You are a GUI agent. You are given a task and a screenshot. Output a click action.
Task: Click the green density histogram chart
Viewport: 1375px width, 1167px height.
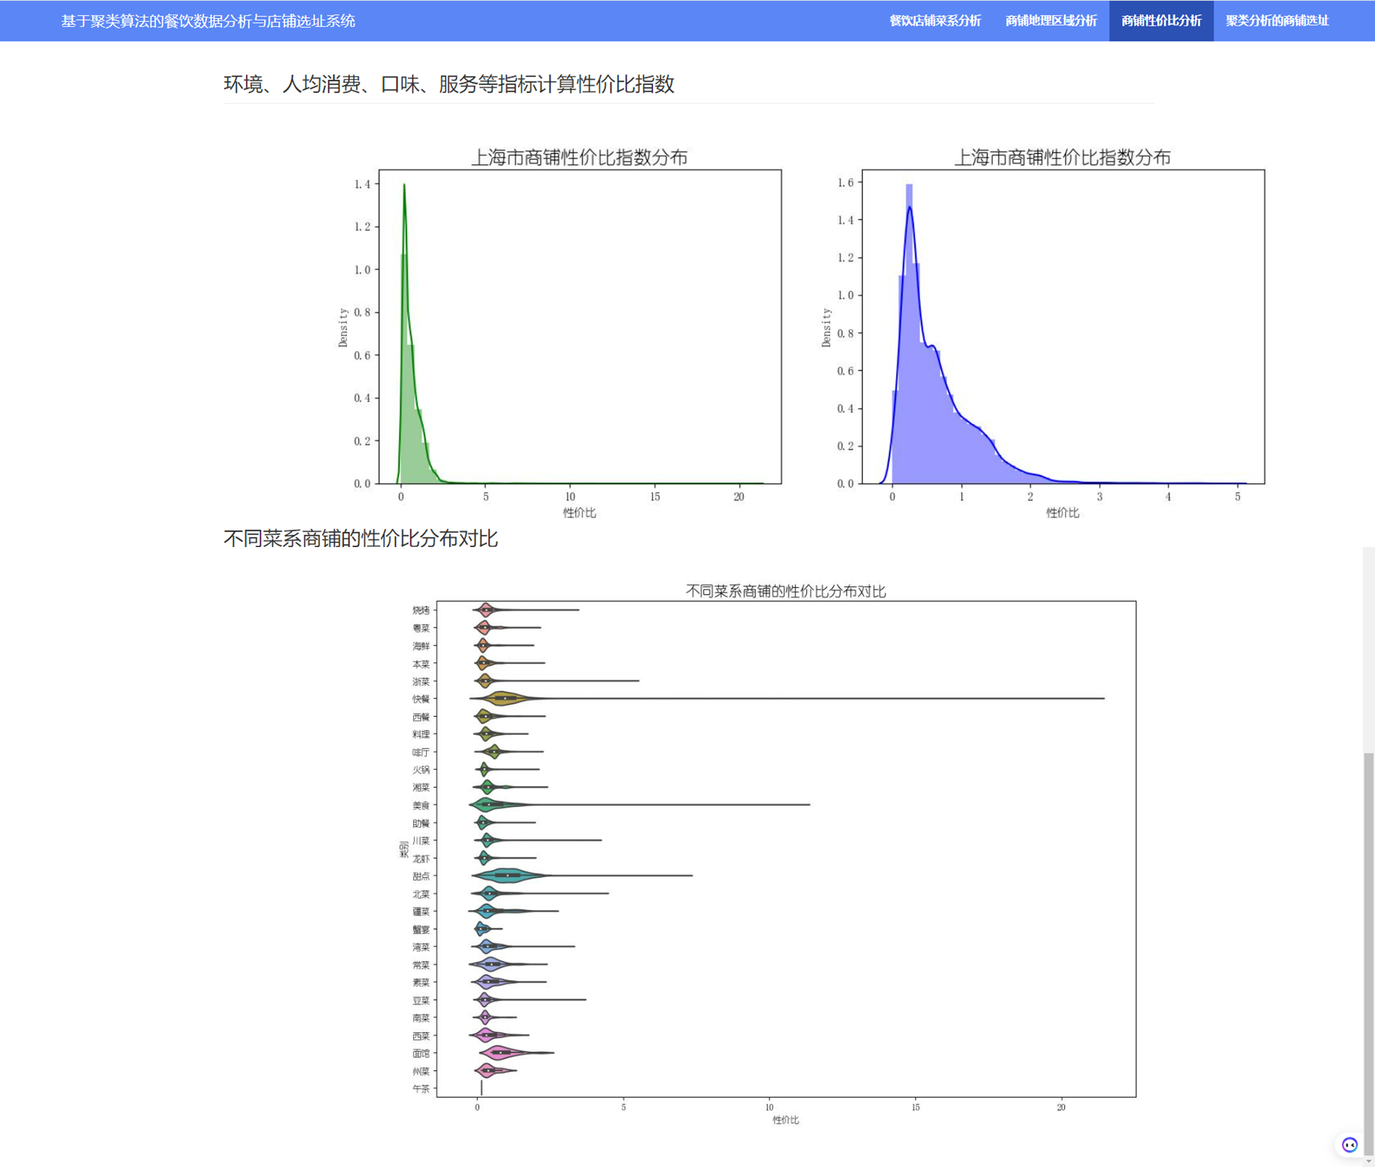pos(580,326)
